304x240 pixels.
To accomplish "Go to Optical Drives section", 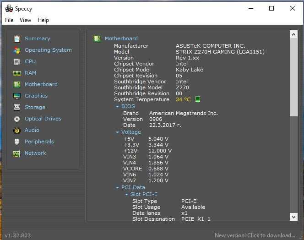I will tap(43, 119).
